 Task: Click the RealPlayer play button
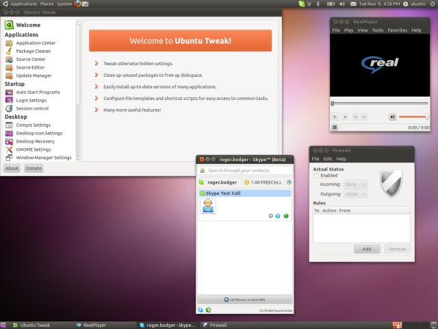pyautogui.click(x=335, y=117)
